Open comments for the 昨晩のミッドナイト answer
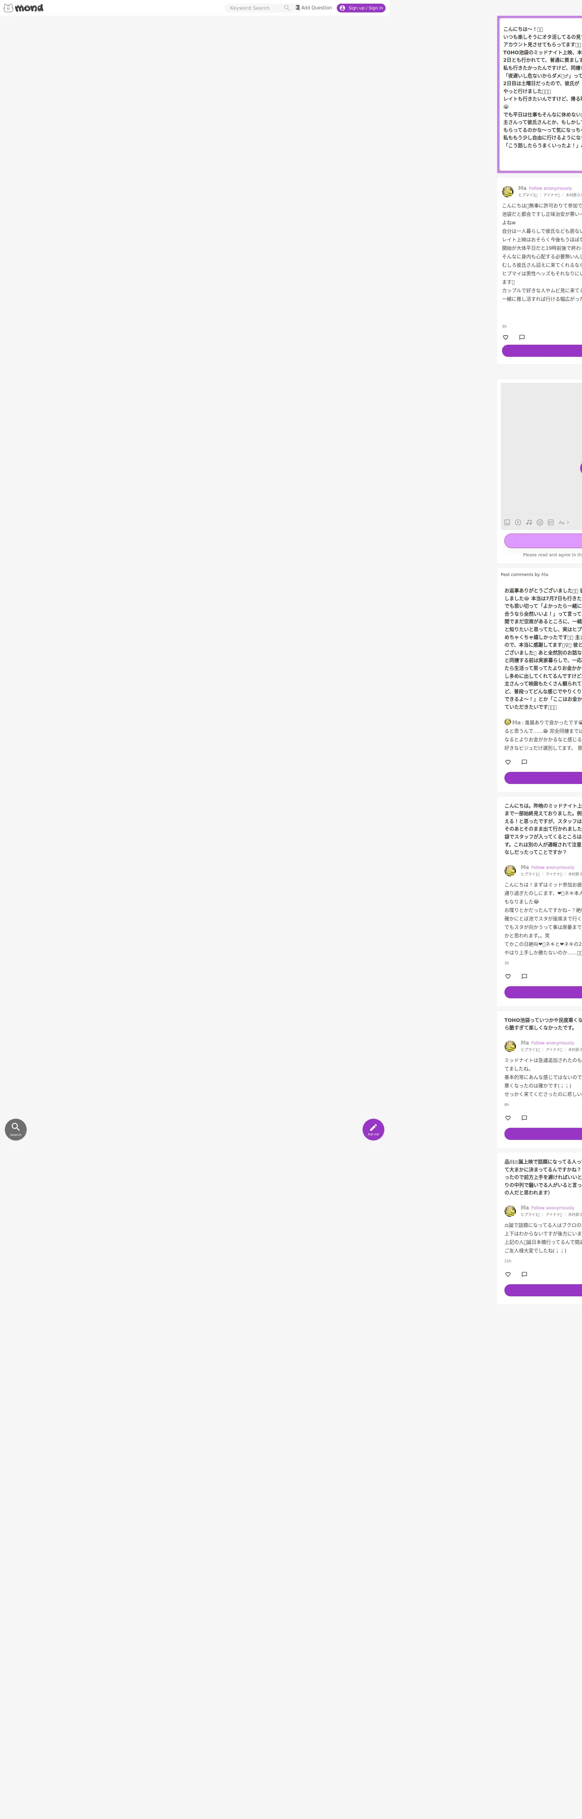Screen dimensions: 582x1819 524,976
